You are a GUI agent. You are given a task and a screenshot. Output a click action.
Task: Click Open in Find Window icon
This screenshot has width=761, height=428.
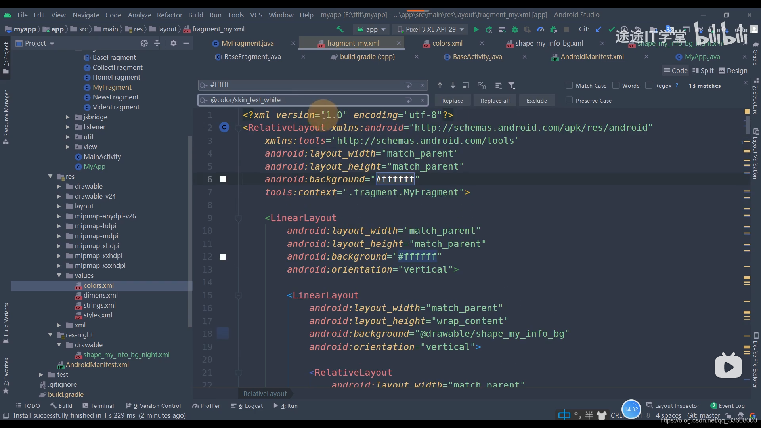coord(466,86)
